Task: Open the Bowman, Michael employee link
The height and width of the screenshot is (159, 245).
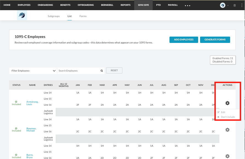Action: click(x=31, y=130)
